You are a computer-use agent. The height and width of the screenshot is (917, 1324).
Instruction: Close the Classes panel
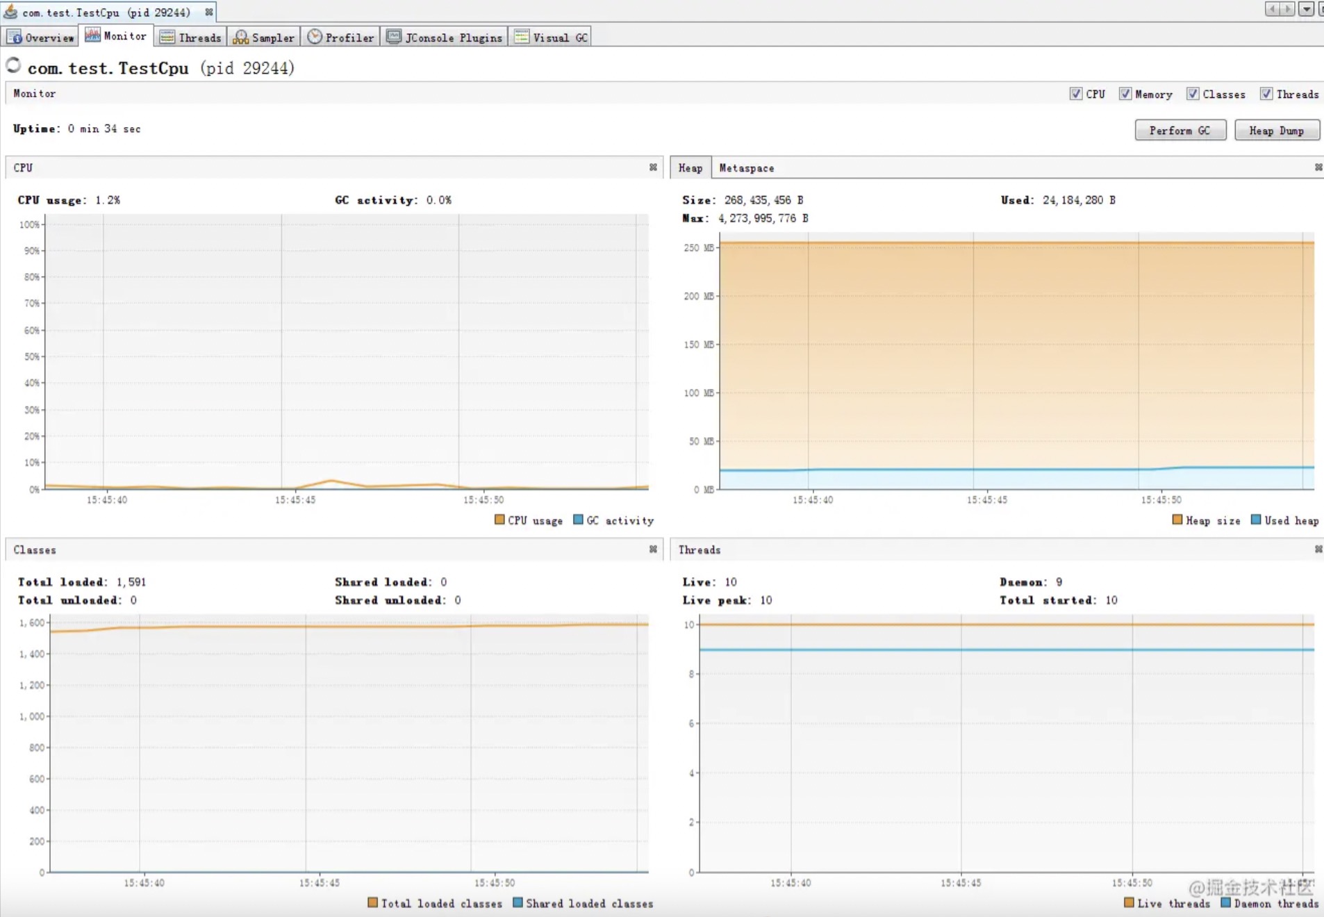click(653, 549)
